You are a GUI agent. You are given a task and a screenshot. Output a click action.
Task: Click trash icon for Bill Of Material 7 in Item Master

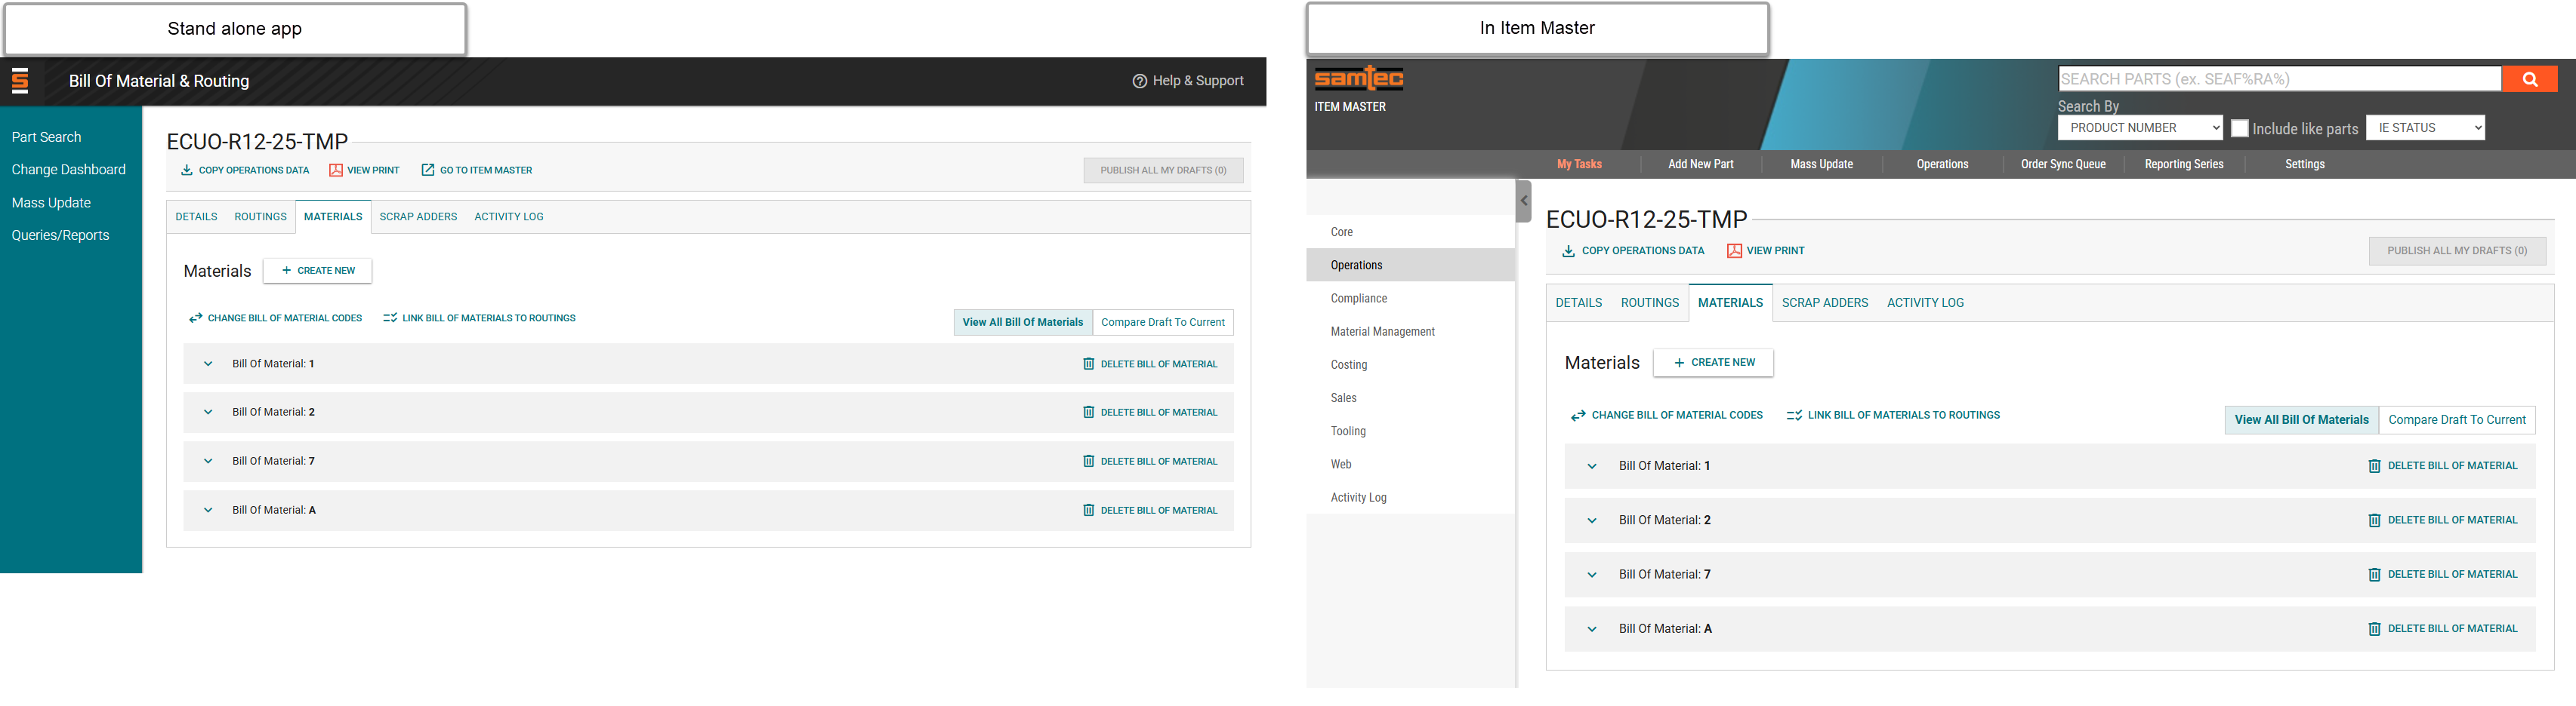2374,576
